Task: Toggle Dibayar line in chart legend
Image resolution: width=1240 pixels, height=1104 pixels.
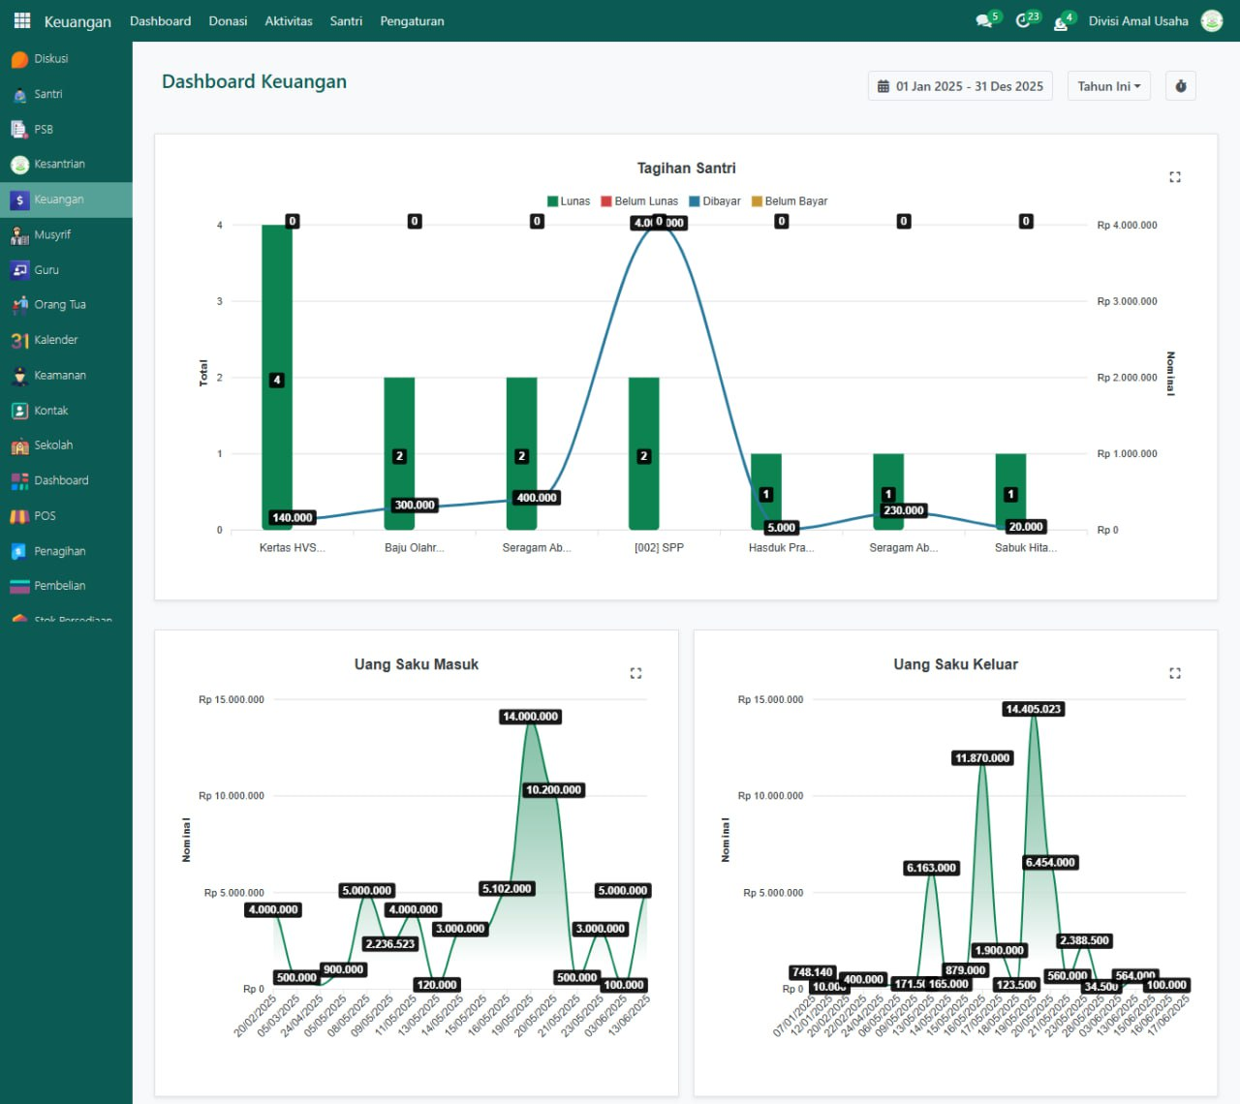Action: (x=715, y=201)
